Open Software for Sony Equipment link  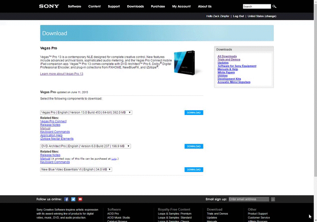coord(237,66)
